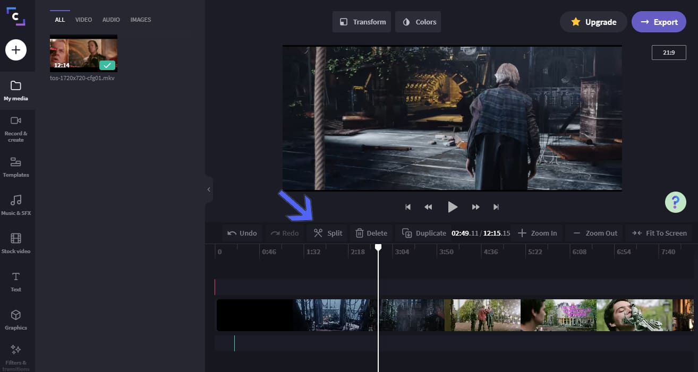Open the Text sidebar panel
This screenshot has height=372, width=698.
(x=16, y=282)
